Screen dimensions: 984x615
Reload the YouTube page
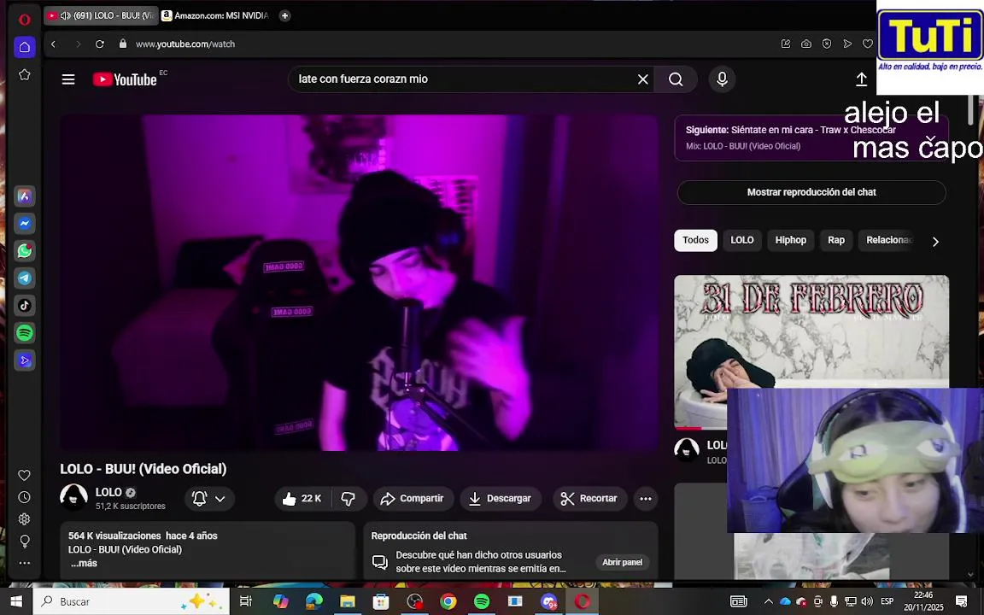coord(100,44)
